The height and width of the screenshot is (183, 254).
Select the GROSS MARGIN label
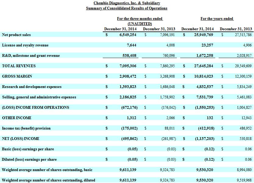[x=17, y=76]
